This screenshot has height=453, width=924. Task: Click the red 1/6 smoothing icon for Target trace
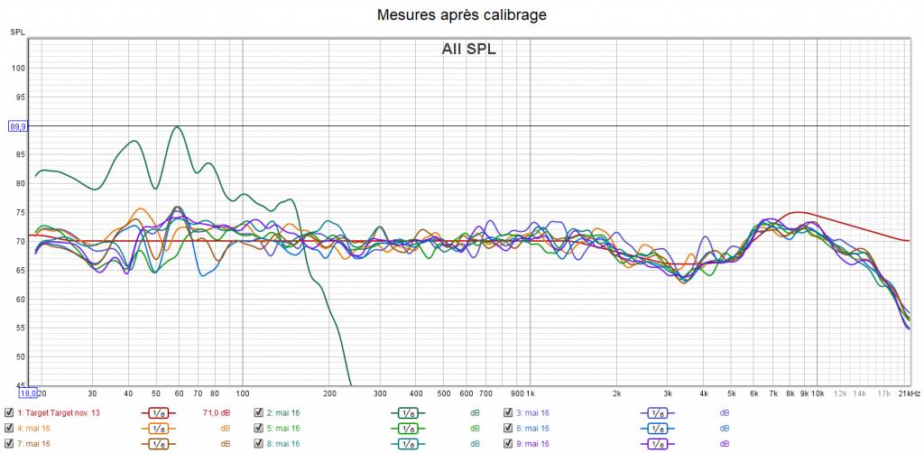click(x=157, y=413)
